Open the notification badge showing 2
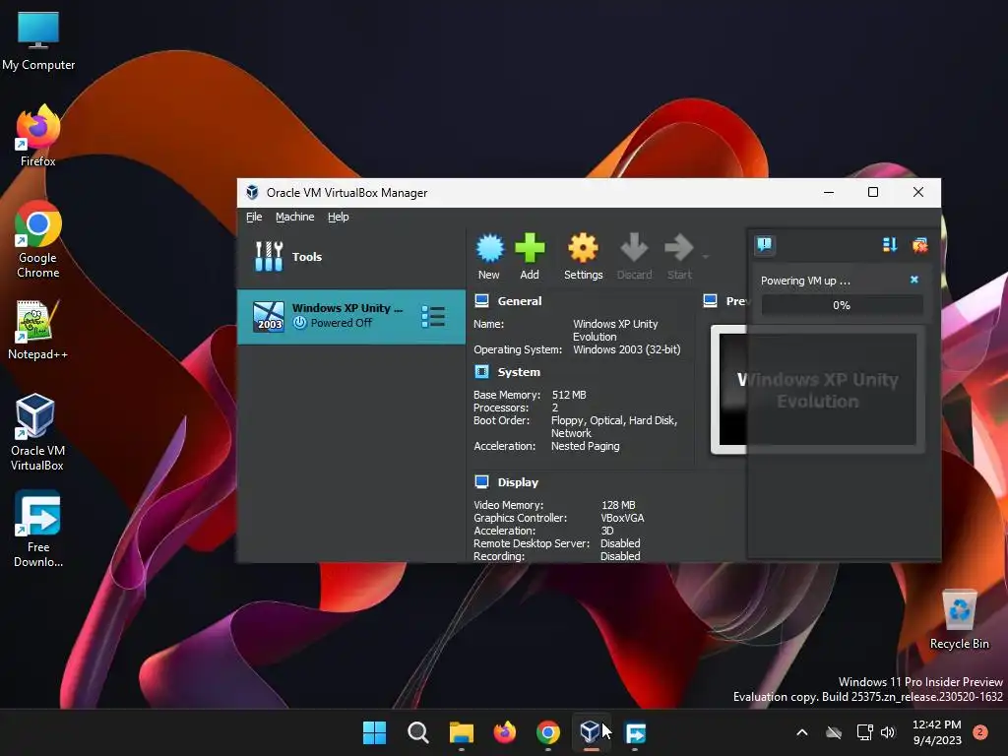 (x=980, y=732)
